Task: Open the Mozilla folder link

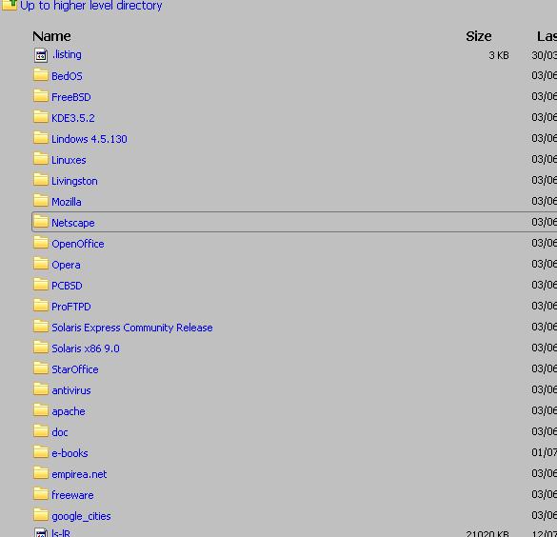Action: tap(67, 202)
